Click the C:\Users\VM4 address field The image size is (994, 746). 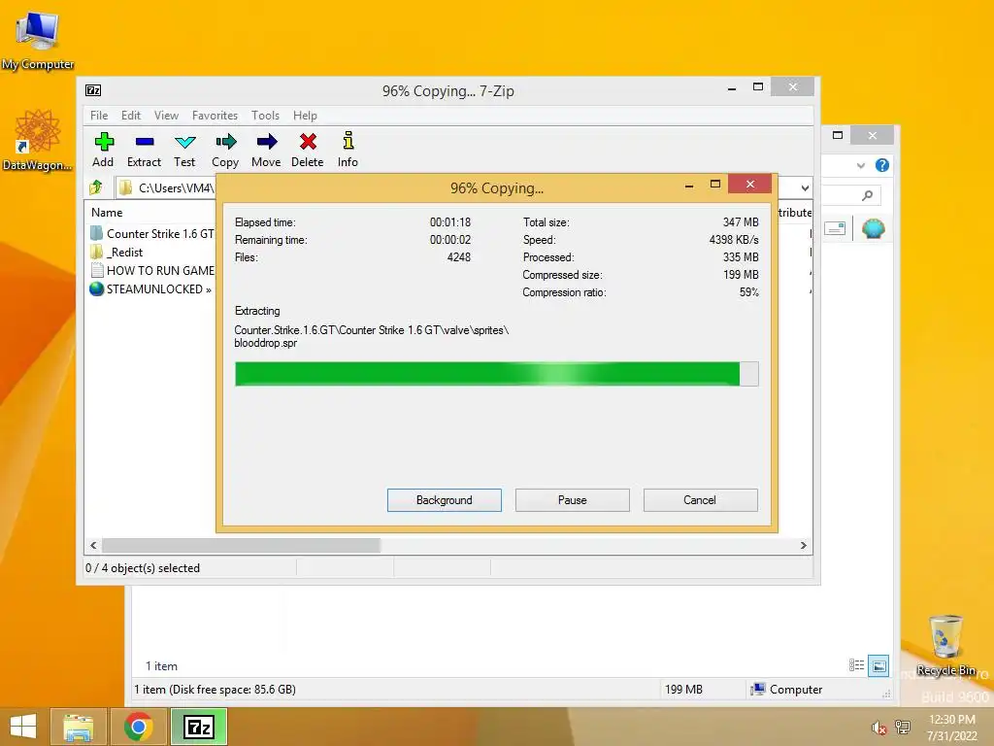[166, 187]
